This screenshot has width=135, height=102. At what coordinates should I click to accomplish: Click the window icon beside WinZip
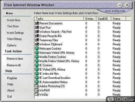37,94
